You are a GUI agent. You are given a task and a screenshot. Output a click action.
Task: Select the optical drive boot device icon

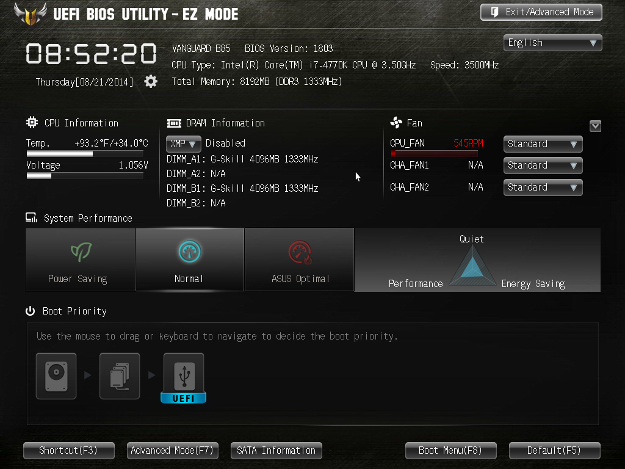pyautogui.click(x=120, y=376)
